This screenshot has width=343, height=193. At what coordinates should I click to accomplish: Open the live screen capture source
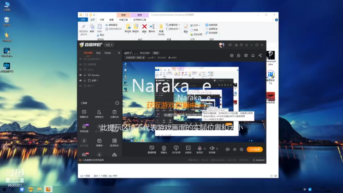coord(152,149)
